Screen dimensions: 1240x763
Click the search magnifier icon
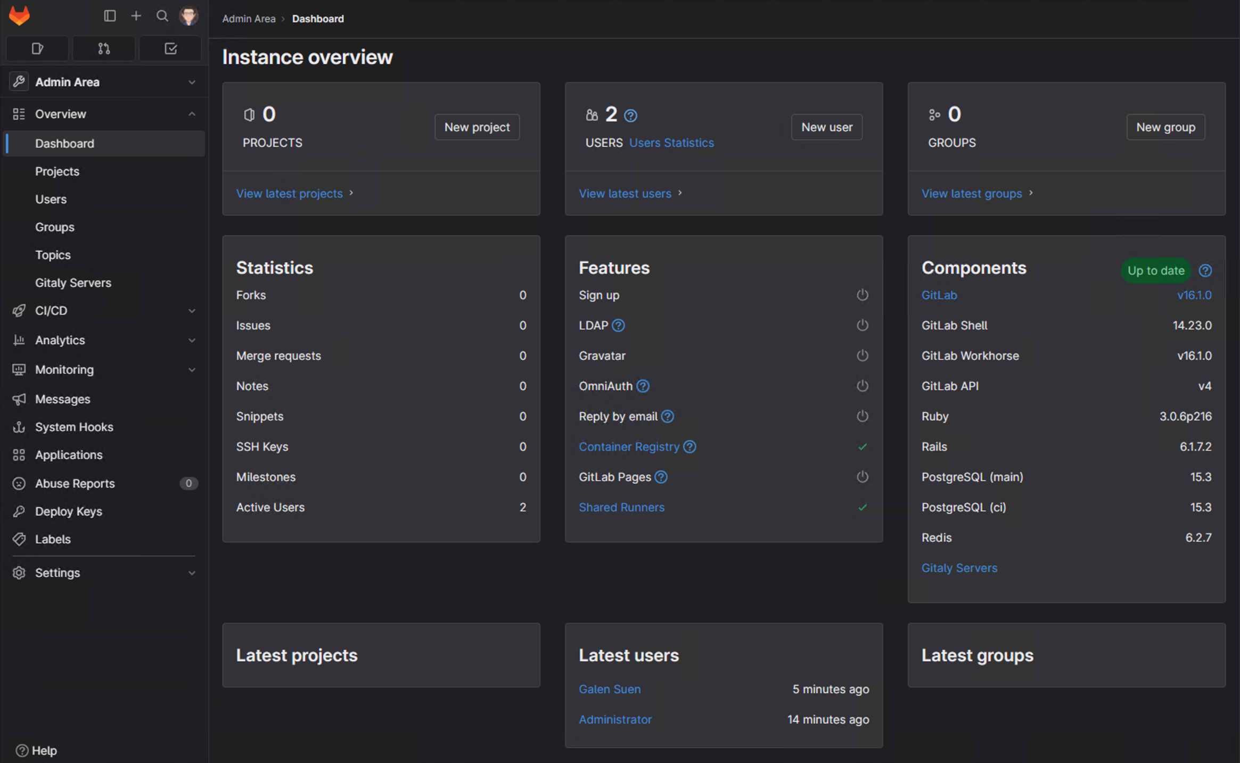162,15
